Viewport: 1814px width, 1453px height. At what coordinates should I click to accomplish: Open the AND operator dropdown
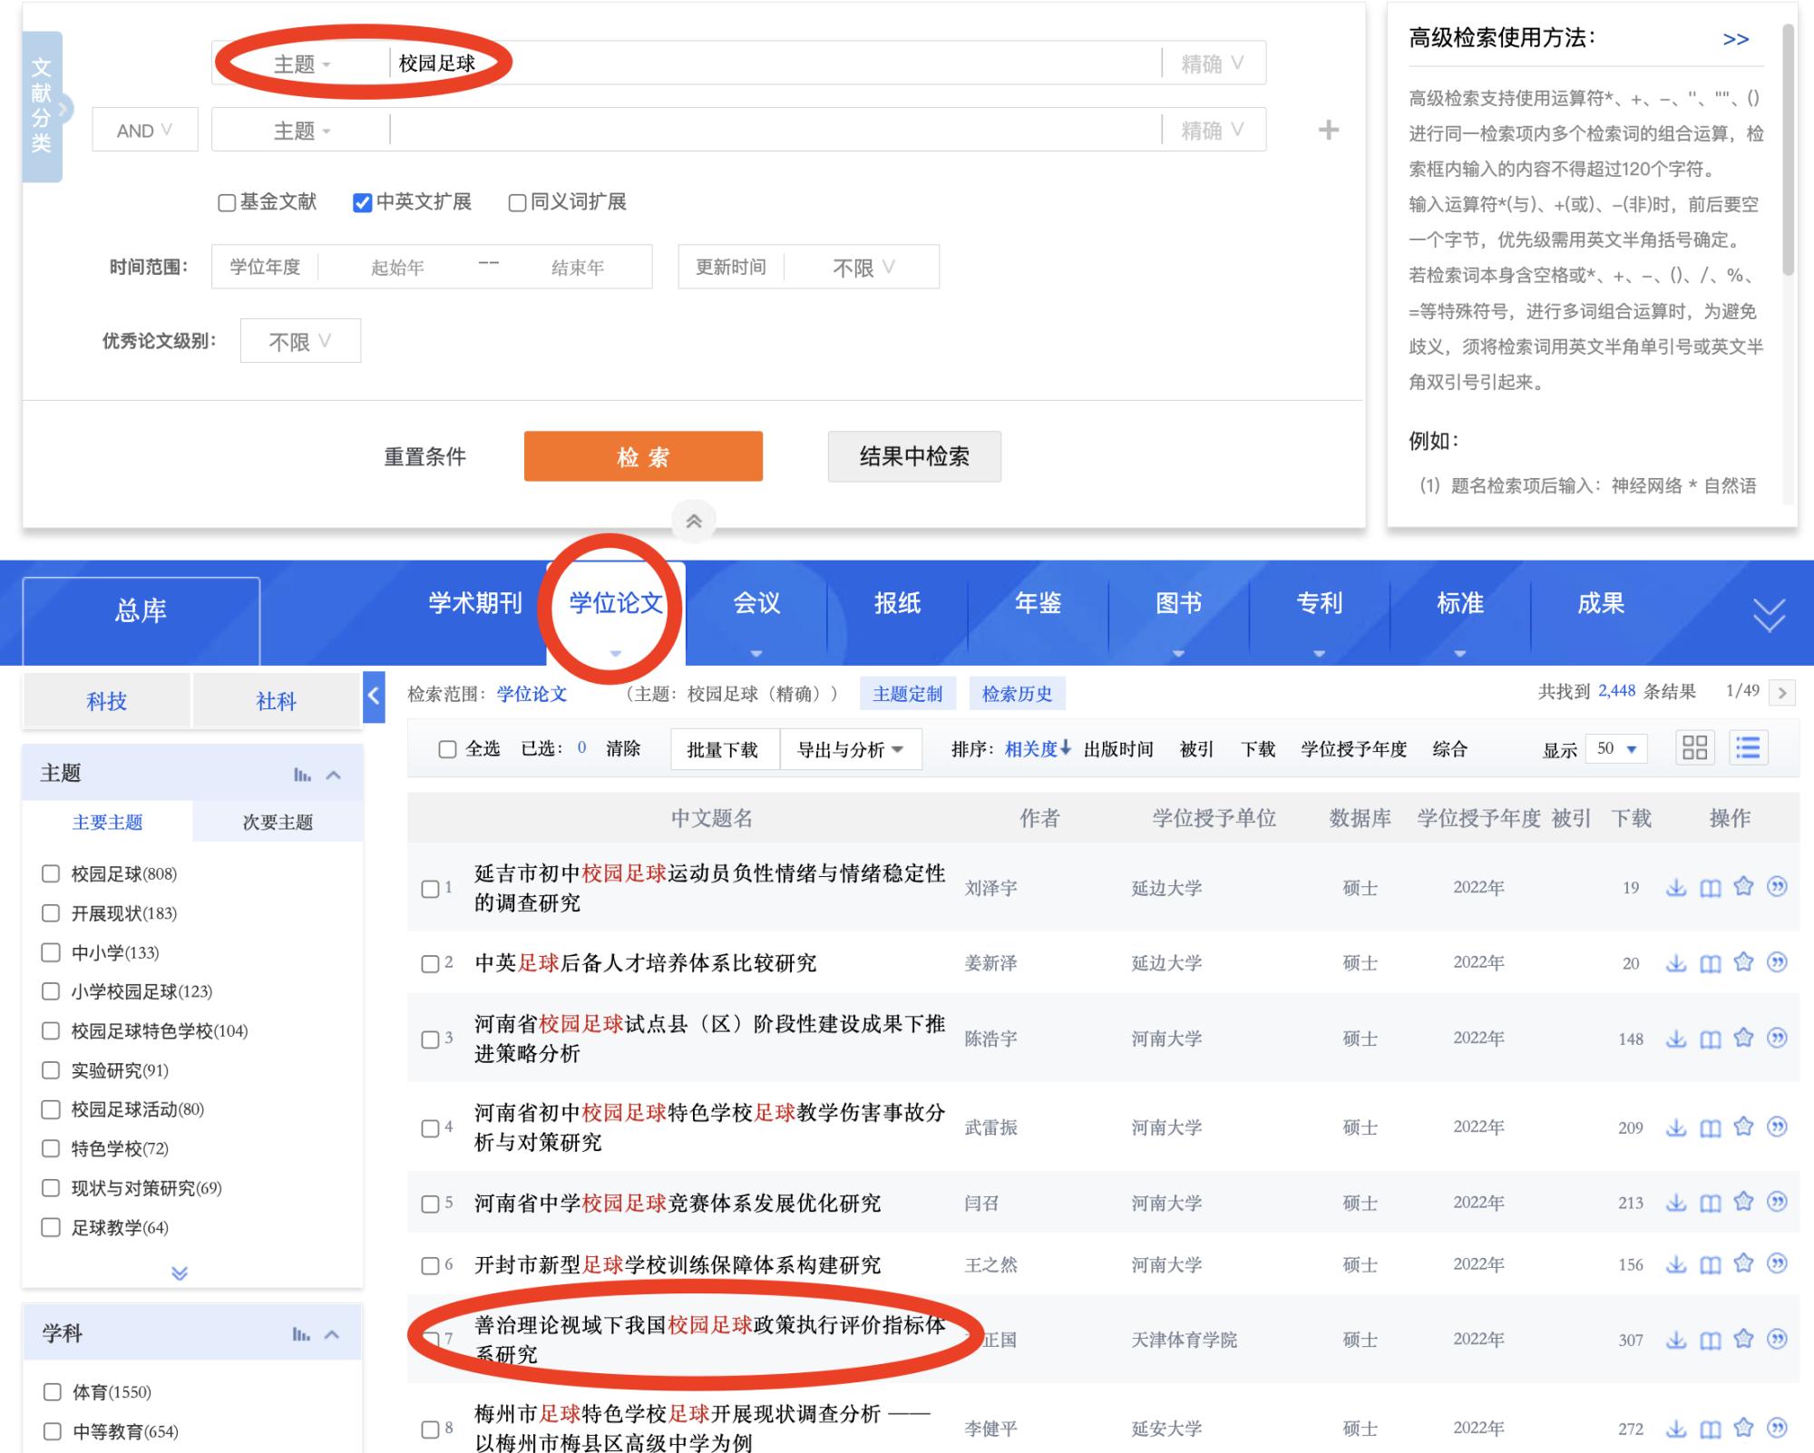click(x=144, y=129)
